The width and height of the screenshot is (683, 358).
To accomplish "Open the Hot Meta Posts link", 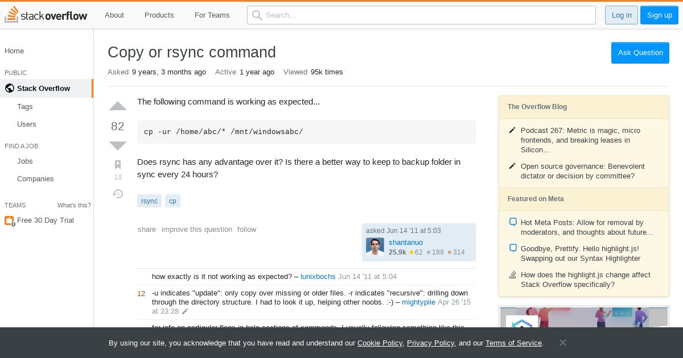I will click(x=587, y=227).
